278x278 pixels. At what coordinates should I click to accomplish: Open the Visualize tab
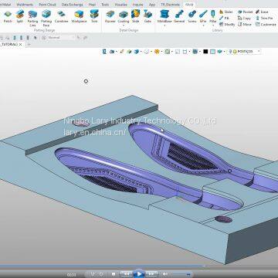coord(120,5)
